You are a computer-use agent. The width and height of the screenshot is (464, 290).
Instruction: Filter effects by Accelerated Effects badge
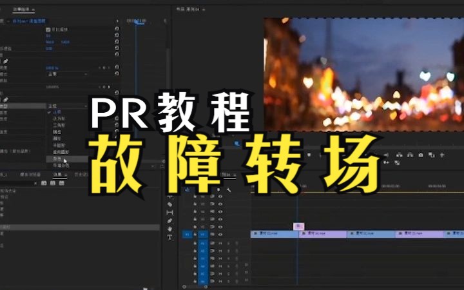[x=44, y=183]
